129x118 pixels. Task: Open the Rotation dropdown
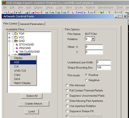coord(93,39)
